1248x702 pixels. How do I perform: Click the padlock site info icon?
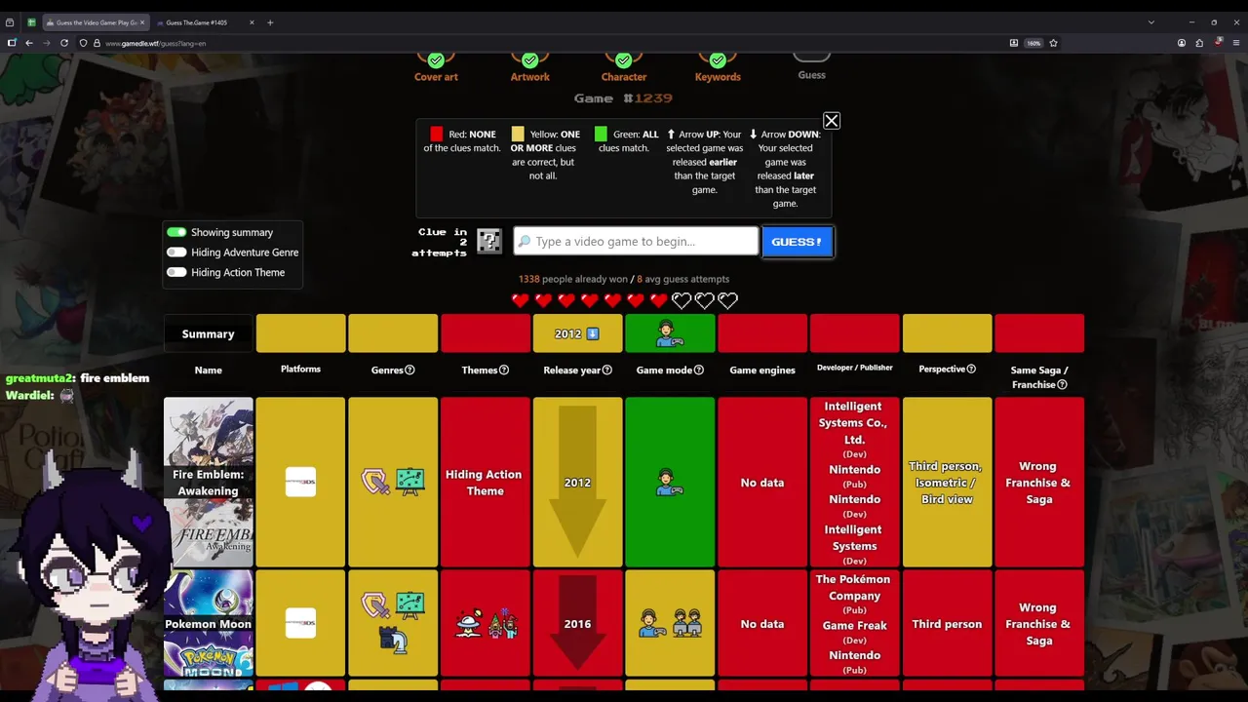[x=97, y=43]
